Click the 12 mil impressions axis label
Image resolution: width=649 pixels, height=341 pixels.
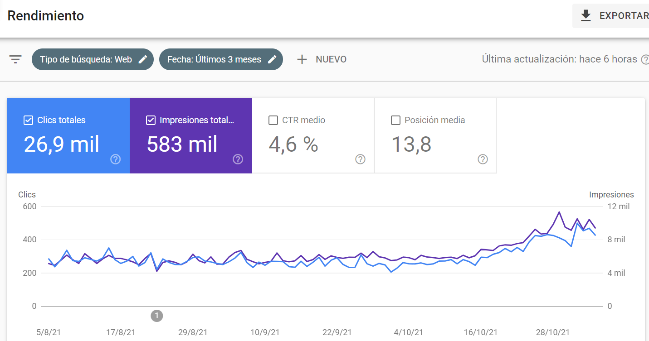[x=619, y=207]
